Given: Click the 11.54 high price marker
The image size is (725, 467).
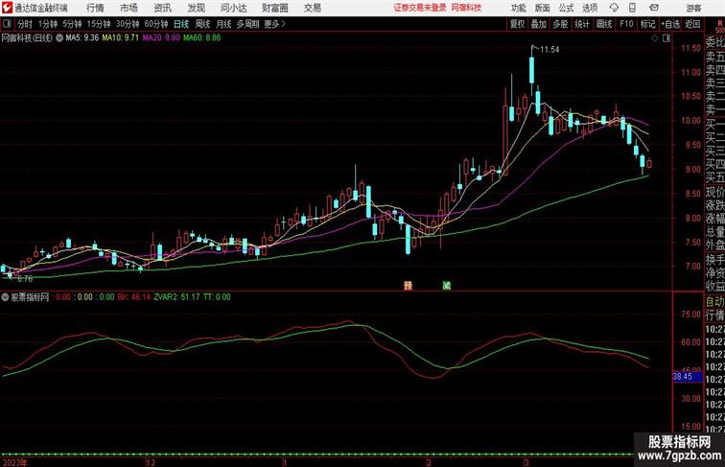Looking at the screenshot, I should pos(550,50).
